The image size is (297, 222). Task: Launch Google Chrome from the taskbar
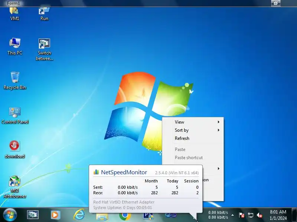125,216
